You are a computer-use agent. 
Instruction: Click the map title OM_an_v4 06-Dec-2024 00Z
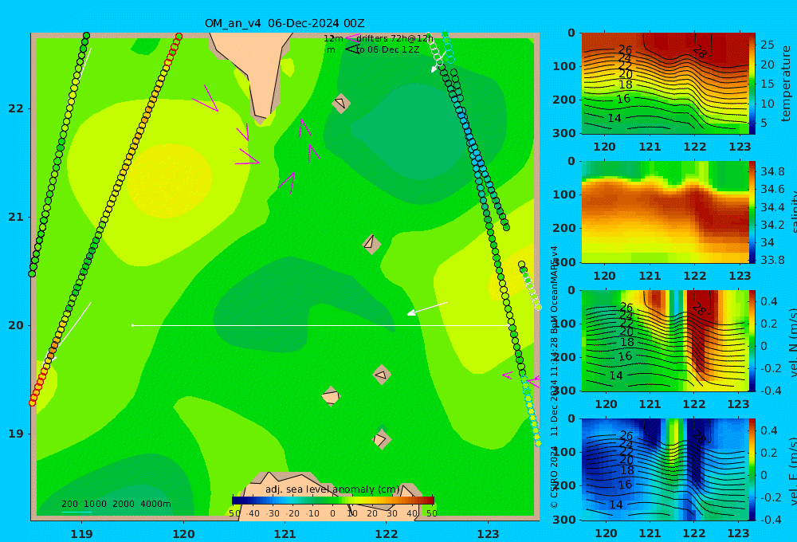point(285,23)
